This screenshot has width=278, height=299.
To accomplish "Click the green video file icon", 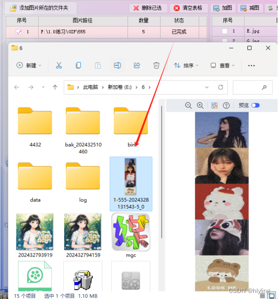I will [x=35, y=276].
